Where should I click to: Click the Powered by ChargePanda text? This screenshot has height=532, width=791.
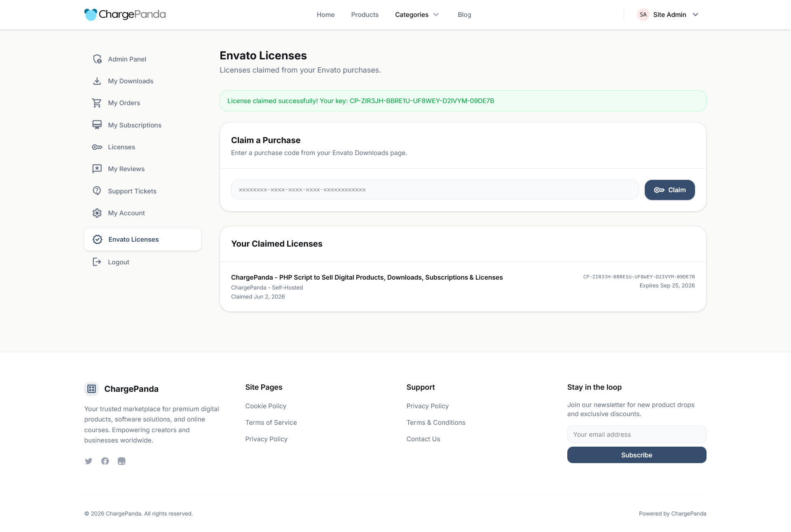672,513
